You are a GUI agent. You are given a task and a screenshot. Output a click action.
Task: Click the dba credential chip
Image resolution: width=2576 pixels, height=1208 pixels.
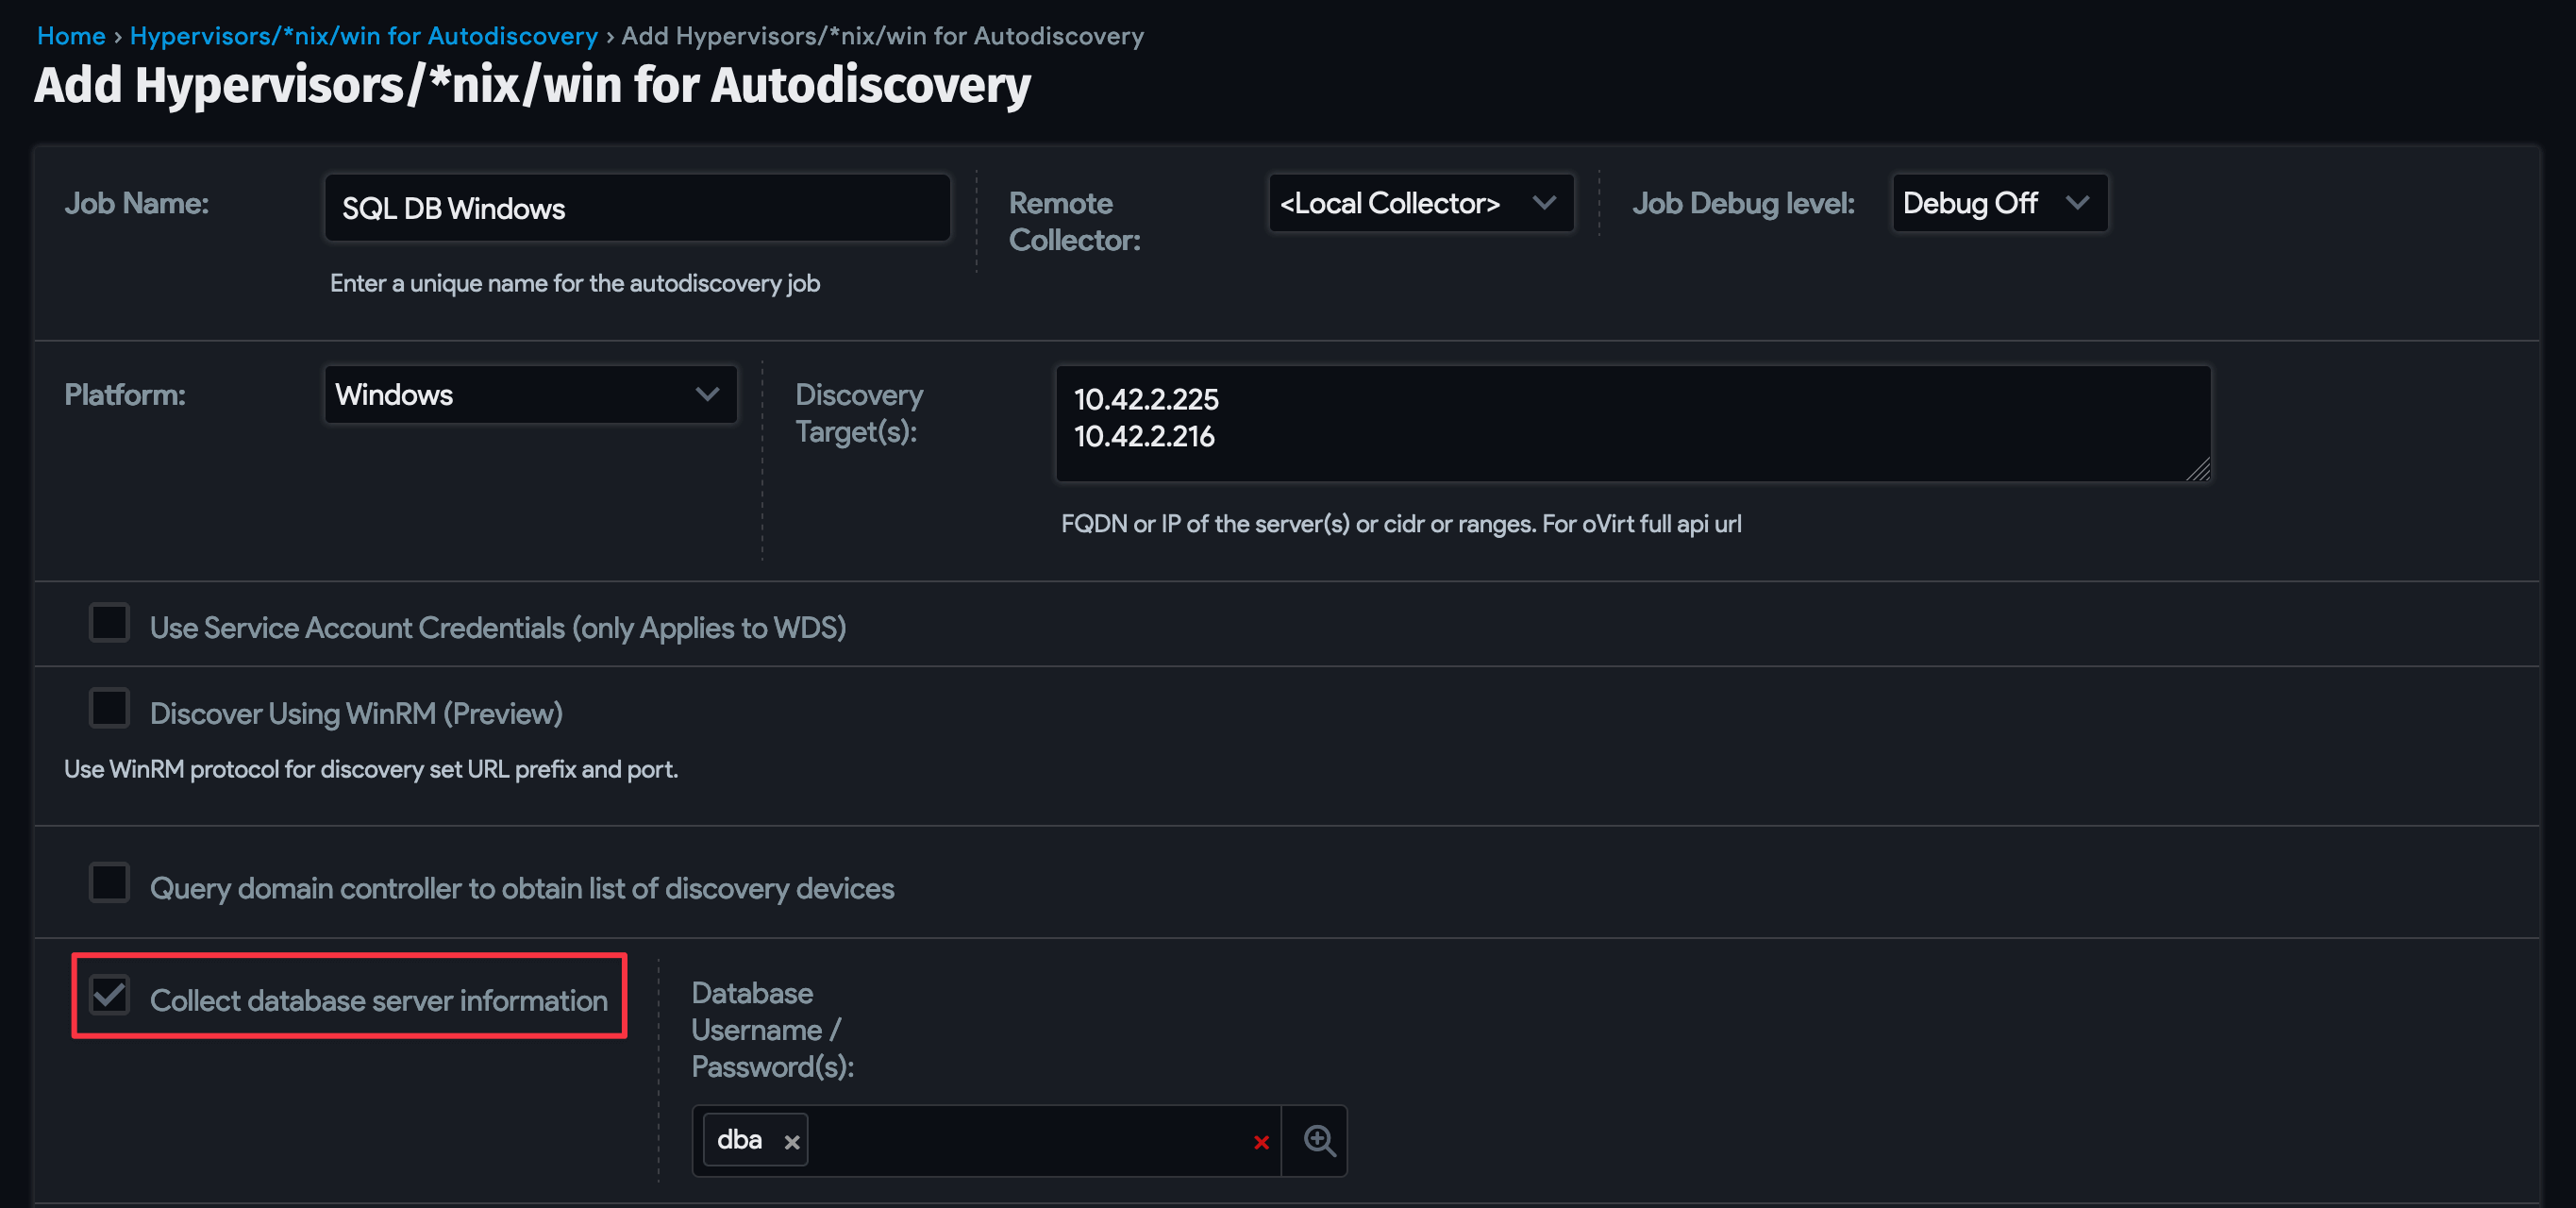point(740,1139)
